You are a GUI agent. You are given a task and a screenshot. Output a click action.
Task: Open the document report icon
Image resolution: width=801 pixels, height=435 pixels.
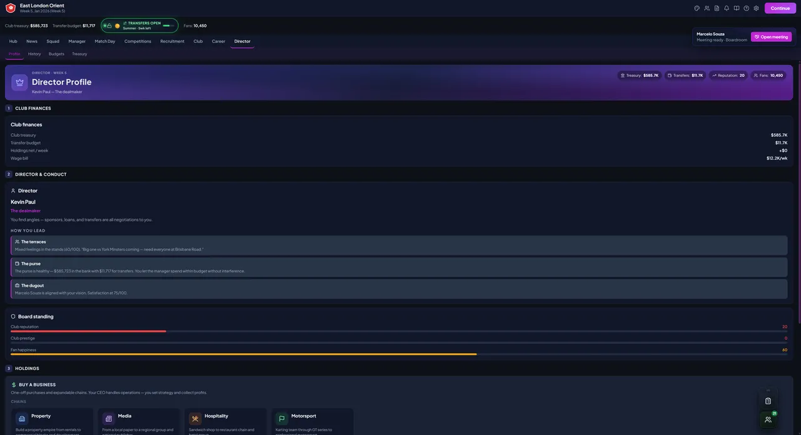717,8
